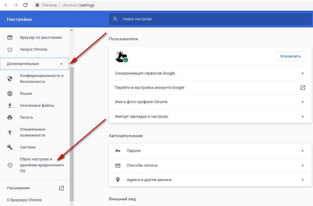This screenshot has width=313, height=206.
Task: Click the power icon for Запуск Chrome
Action: tap(10, 49)
